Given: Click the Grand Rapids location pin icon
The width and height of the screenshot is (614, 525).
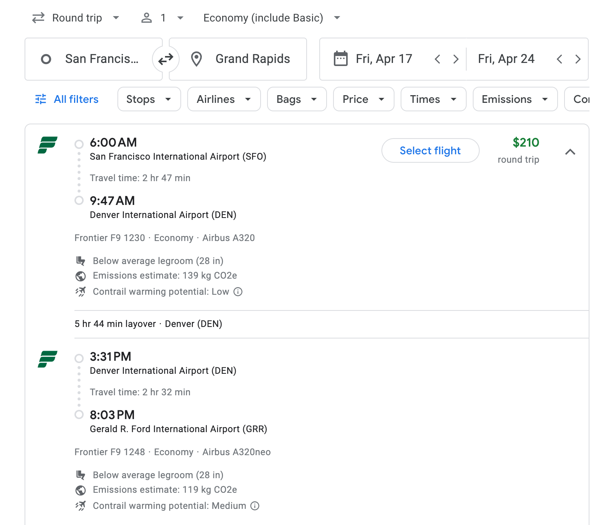Looking at the screenshot, I should [197, 59].
